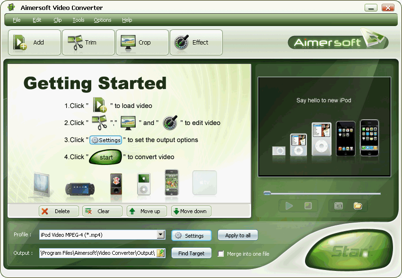Click the preview window showing iPod lineup
402x278 pixels.
point(324,127)
